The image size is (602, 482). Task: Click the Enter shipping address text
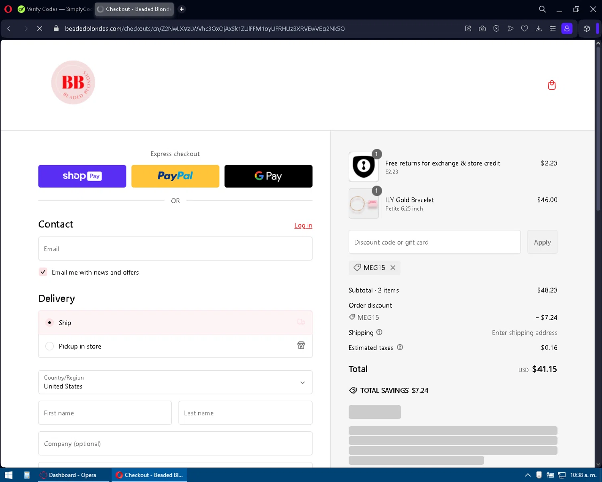pos(525,333)
